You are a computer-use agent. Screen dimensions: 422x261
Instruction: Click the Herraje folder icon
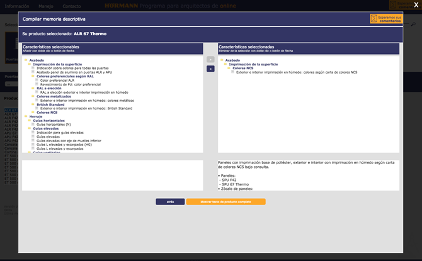(25, 116)
